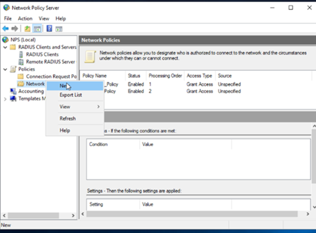Sort by the Access Type column header

point(200,76)
